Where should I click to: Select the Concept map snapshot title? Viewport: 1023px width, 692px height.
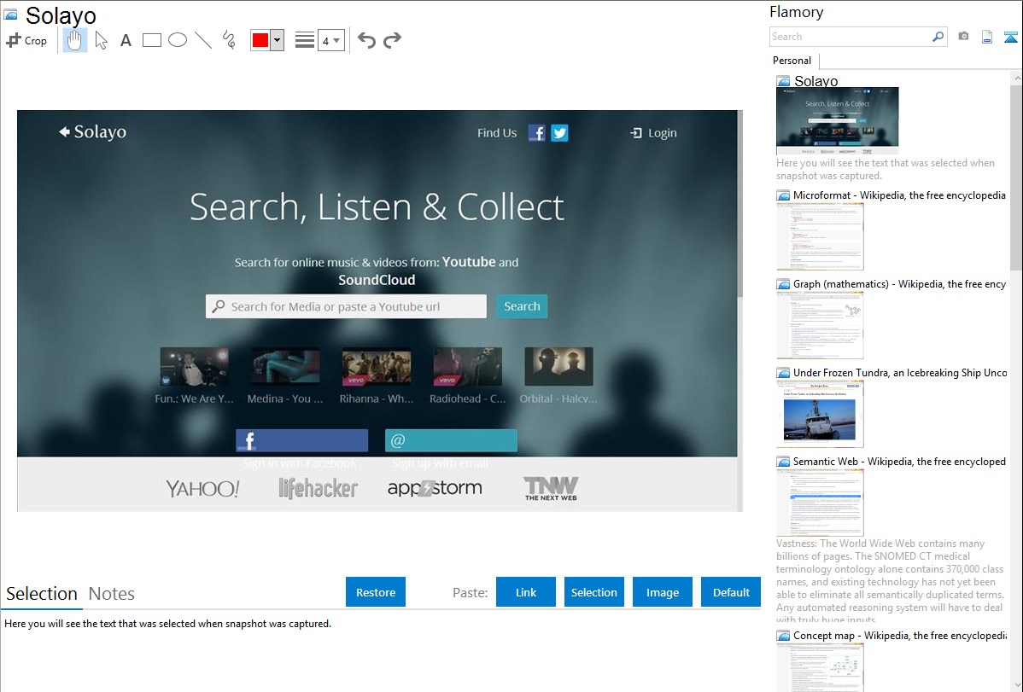click(x=899, y=635)
